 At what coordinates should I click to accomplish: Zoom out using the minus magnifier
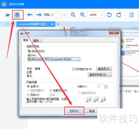pos(73,15)
